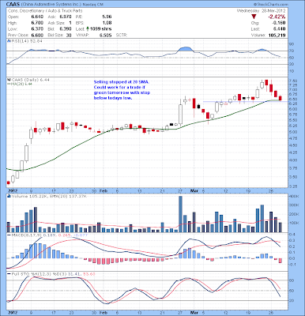Click the China Automotive Systems Inc. company name
The image size is (305, 316).
coord(51,5)
